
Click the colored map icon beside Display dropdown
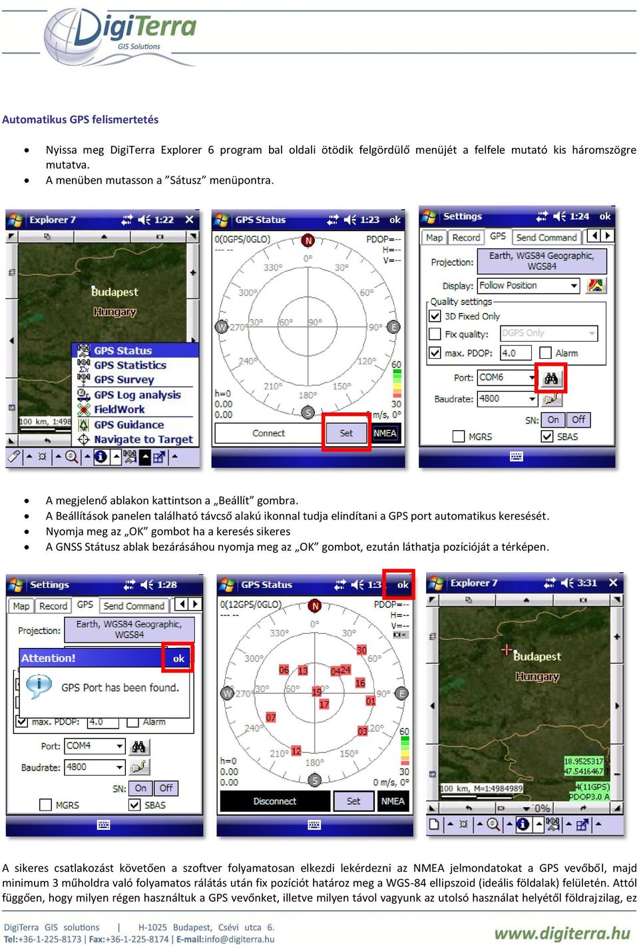[596, 286]
